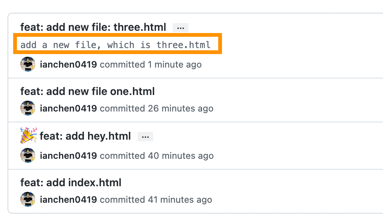Open commit 'feat: add new file: three.html'

pyautogui.click(x=93, y=27)
